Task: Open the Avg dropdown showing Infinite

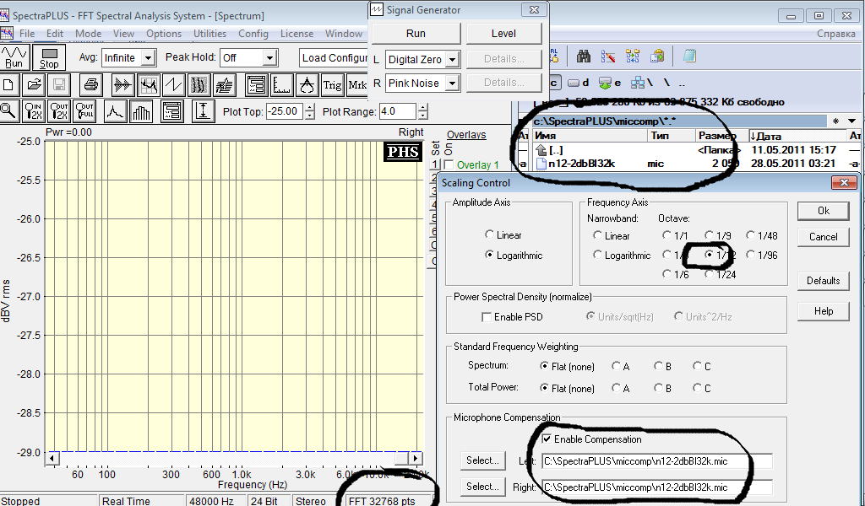Action: pos(148,58)
